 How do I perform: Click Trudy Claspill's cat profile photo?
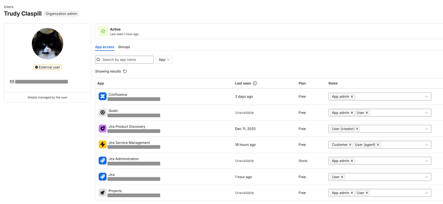coord(47,43)
